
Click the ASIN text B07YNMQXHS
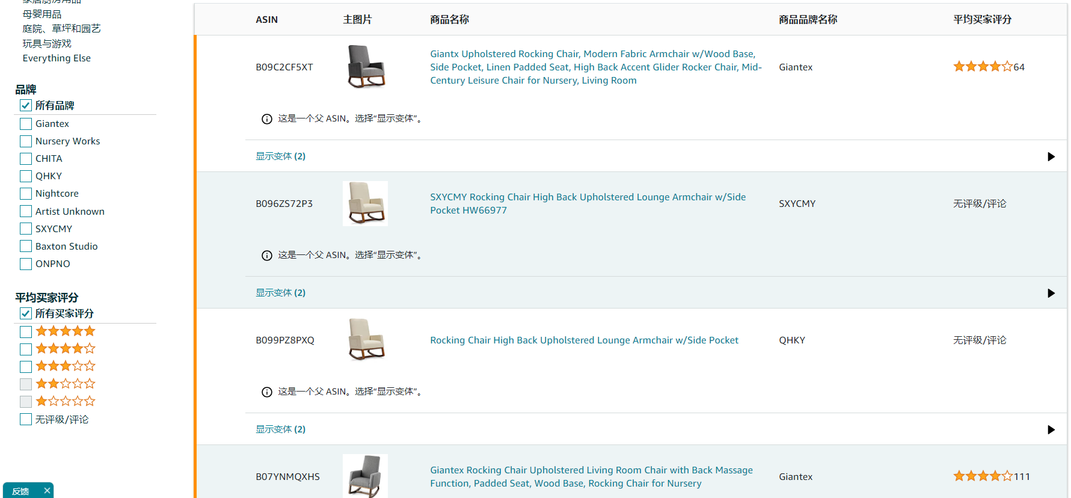point(288,477)
